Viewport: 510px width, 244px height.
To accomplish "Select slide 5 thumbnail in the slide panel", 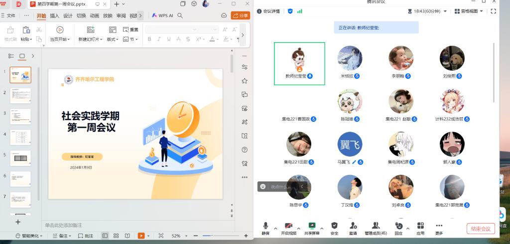I will [x=20, y=158].
